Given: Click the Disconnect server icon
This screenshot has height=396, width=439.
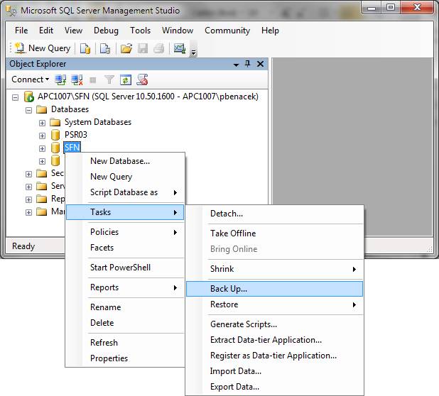Looking at the screenshot, I should tap(77, 79).
